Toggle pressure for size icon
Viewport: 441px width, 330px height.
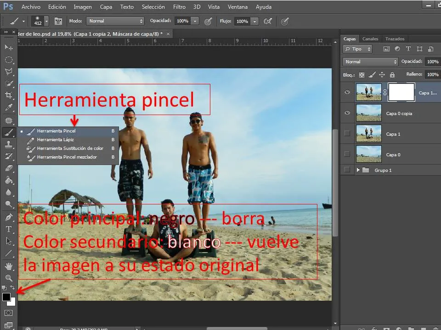pos(285,22)
